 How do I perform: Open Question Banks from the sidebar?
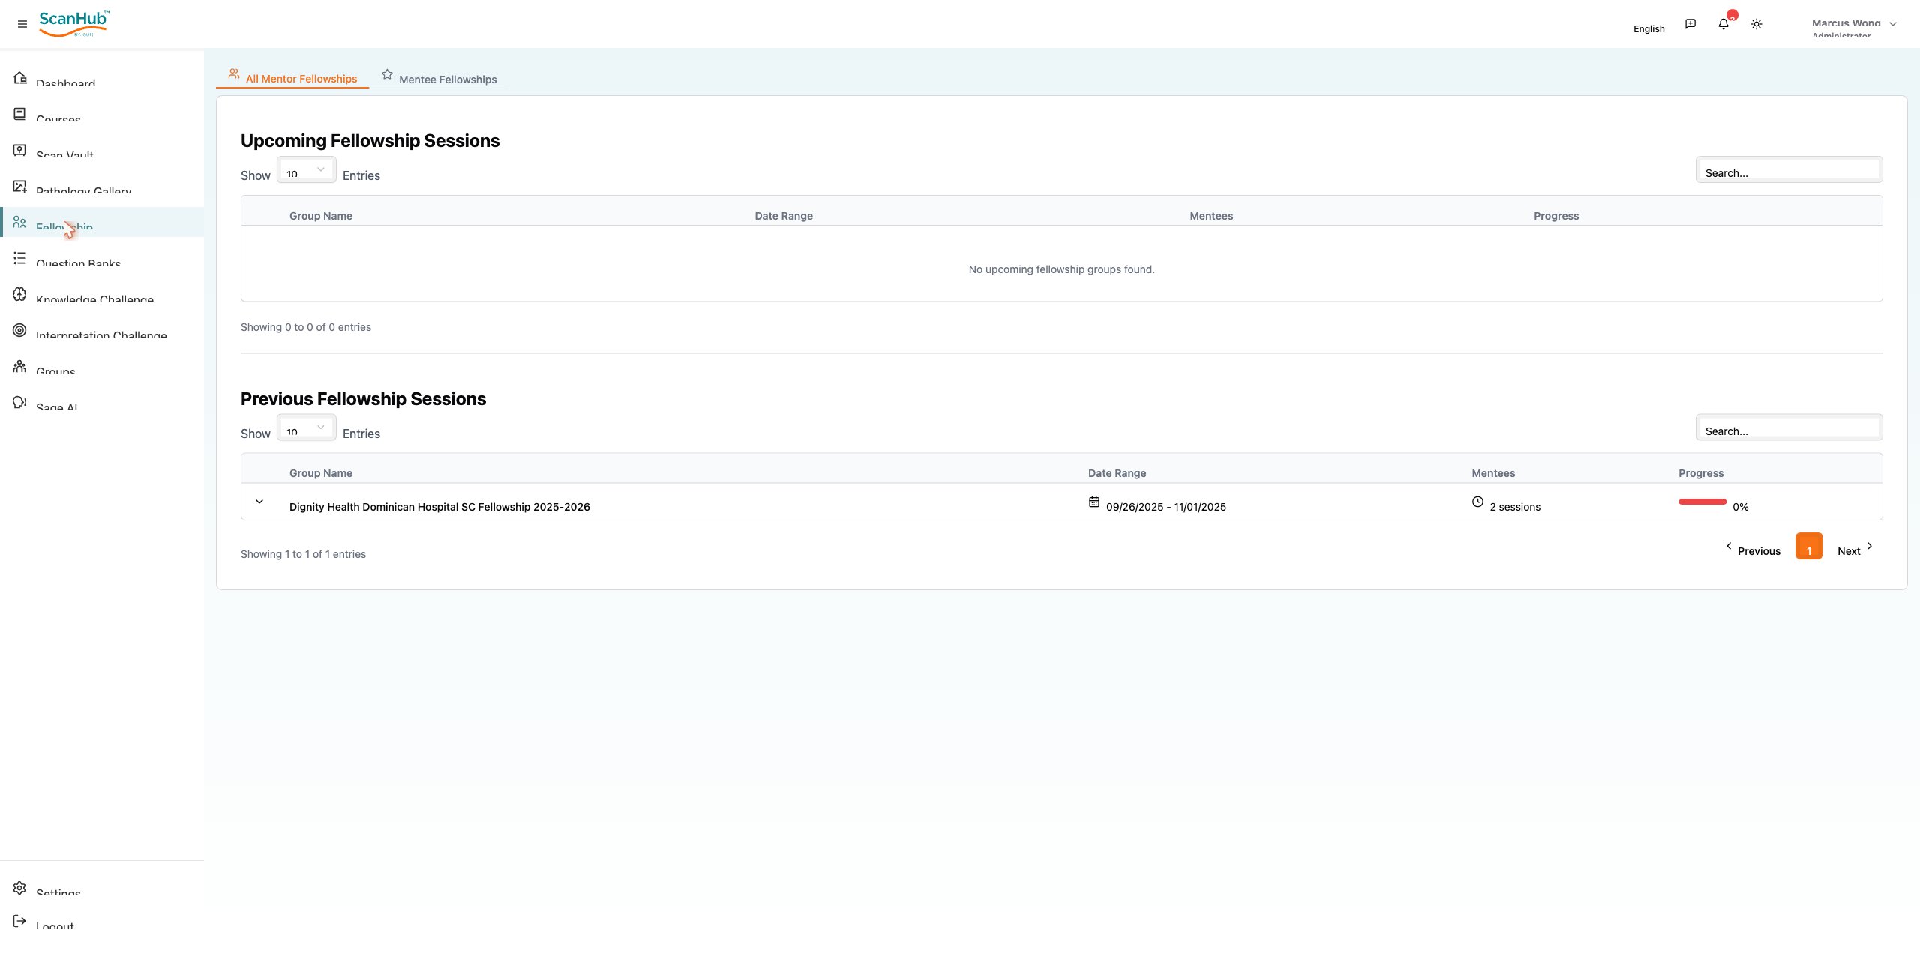[102, 258]
